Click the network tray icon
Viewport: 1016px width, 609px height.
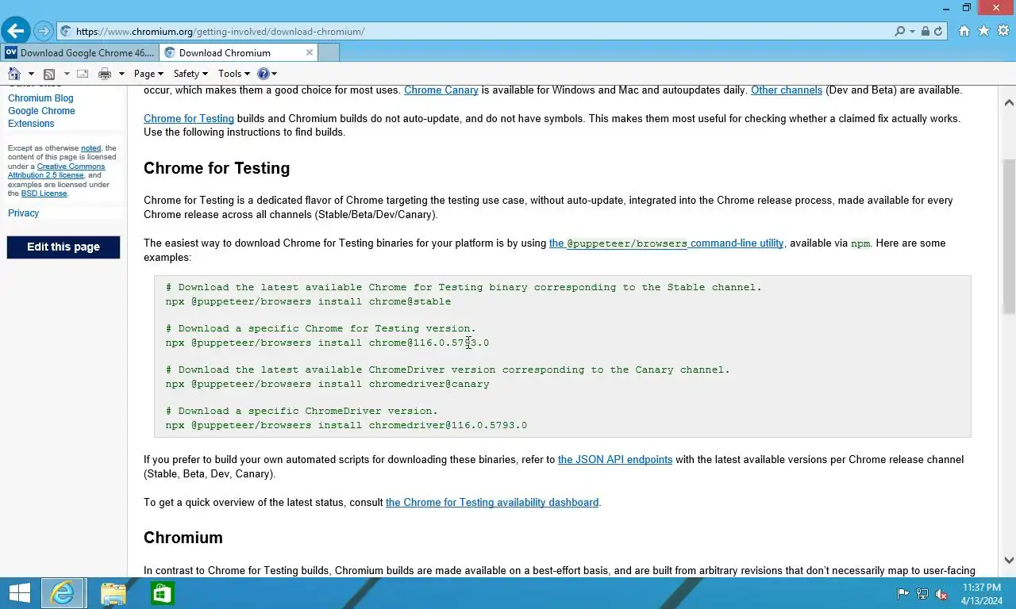[922, 594]
